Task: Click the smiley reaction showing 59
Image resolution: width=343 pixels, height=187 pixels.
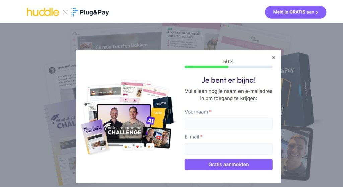Action: pyautogui.click(x=128, y=147)
